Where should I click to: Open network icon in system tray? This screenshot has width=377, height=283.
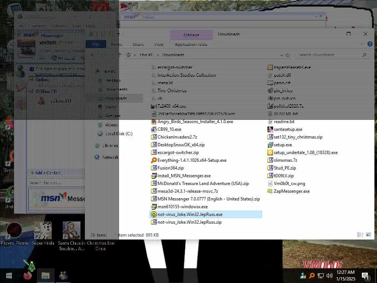pos(321,276)
